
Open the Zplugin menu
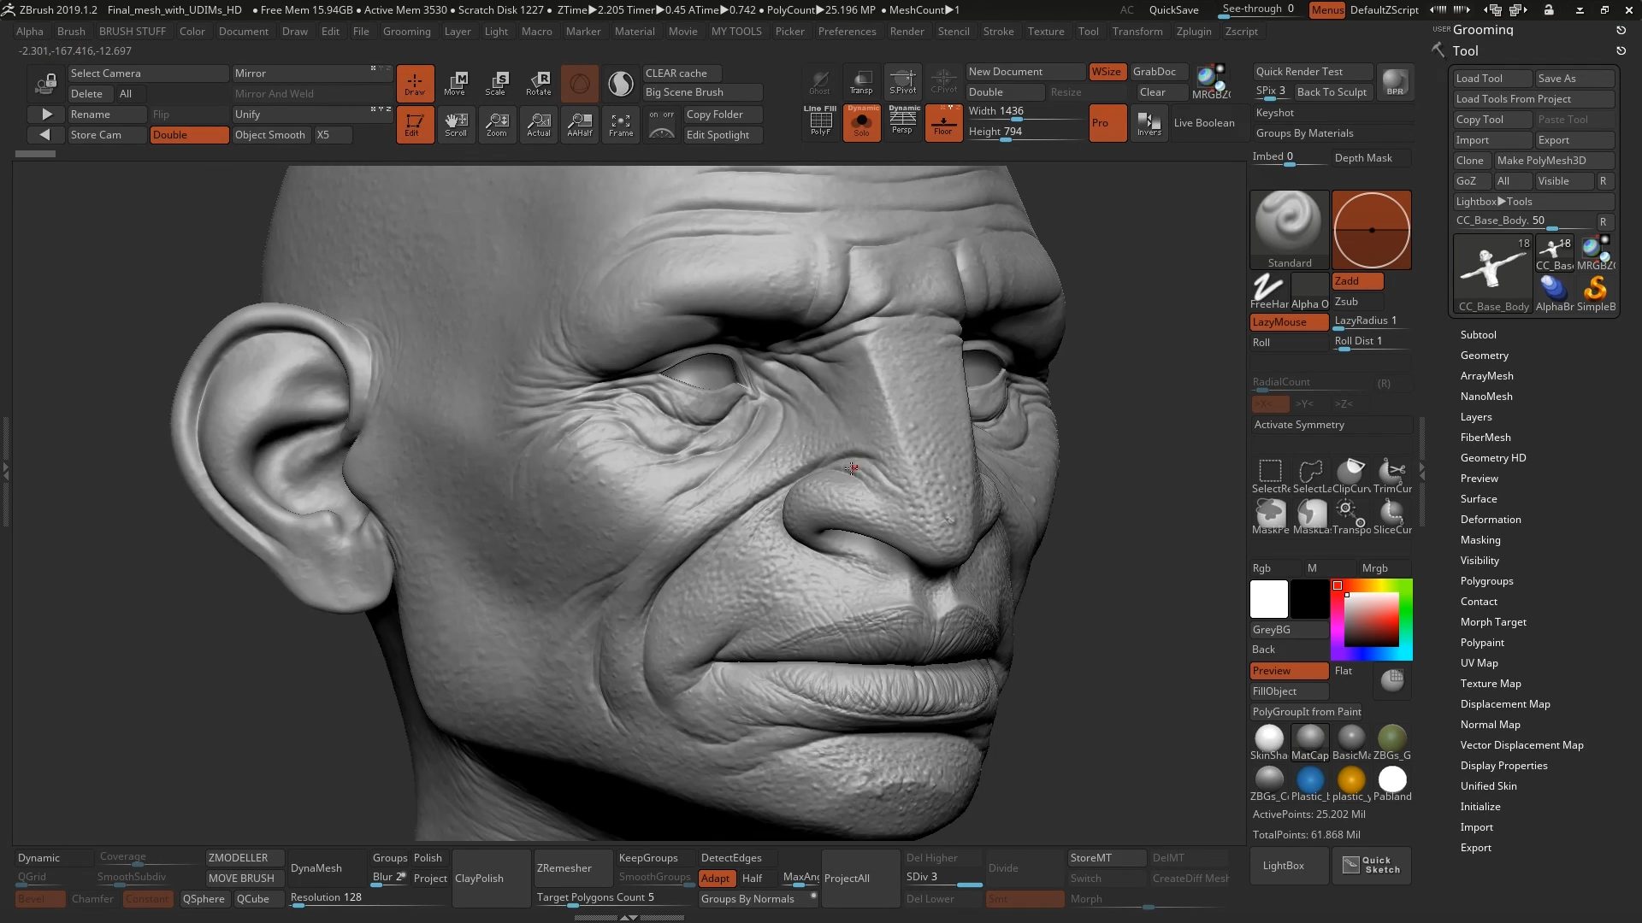click(x=1193, y=32)
